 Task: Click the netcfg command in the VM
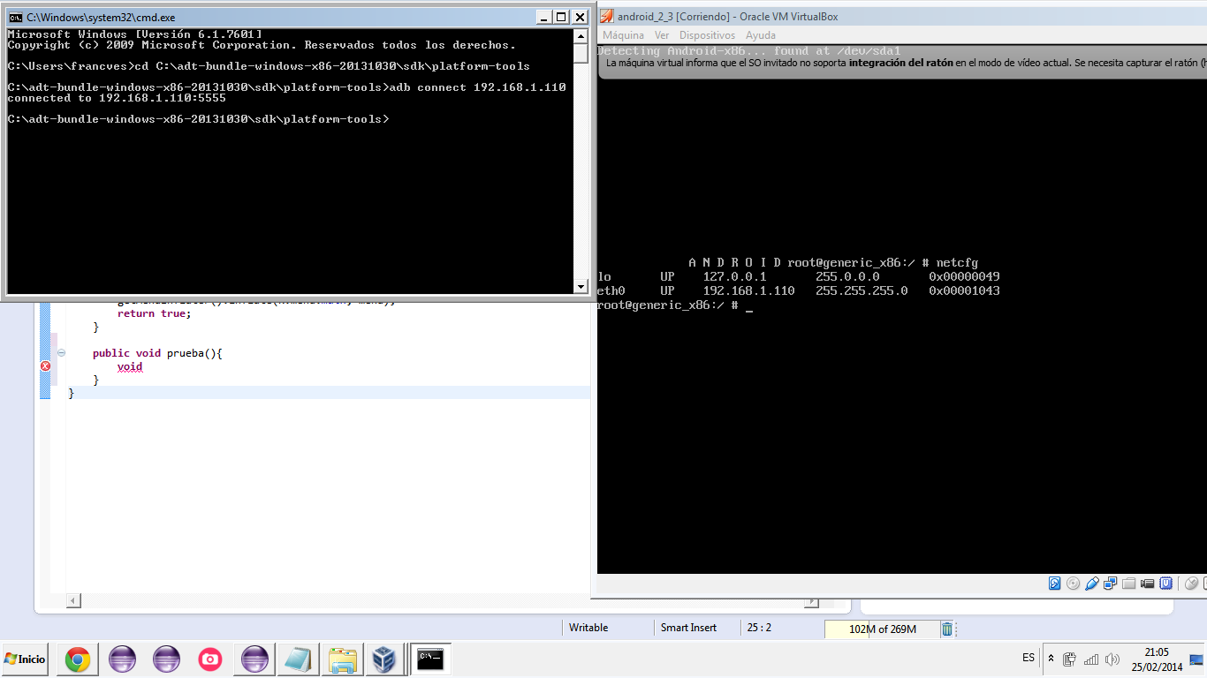coord(957,263)
